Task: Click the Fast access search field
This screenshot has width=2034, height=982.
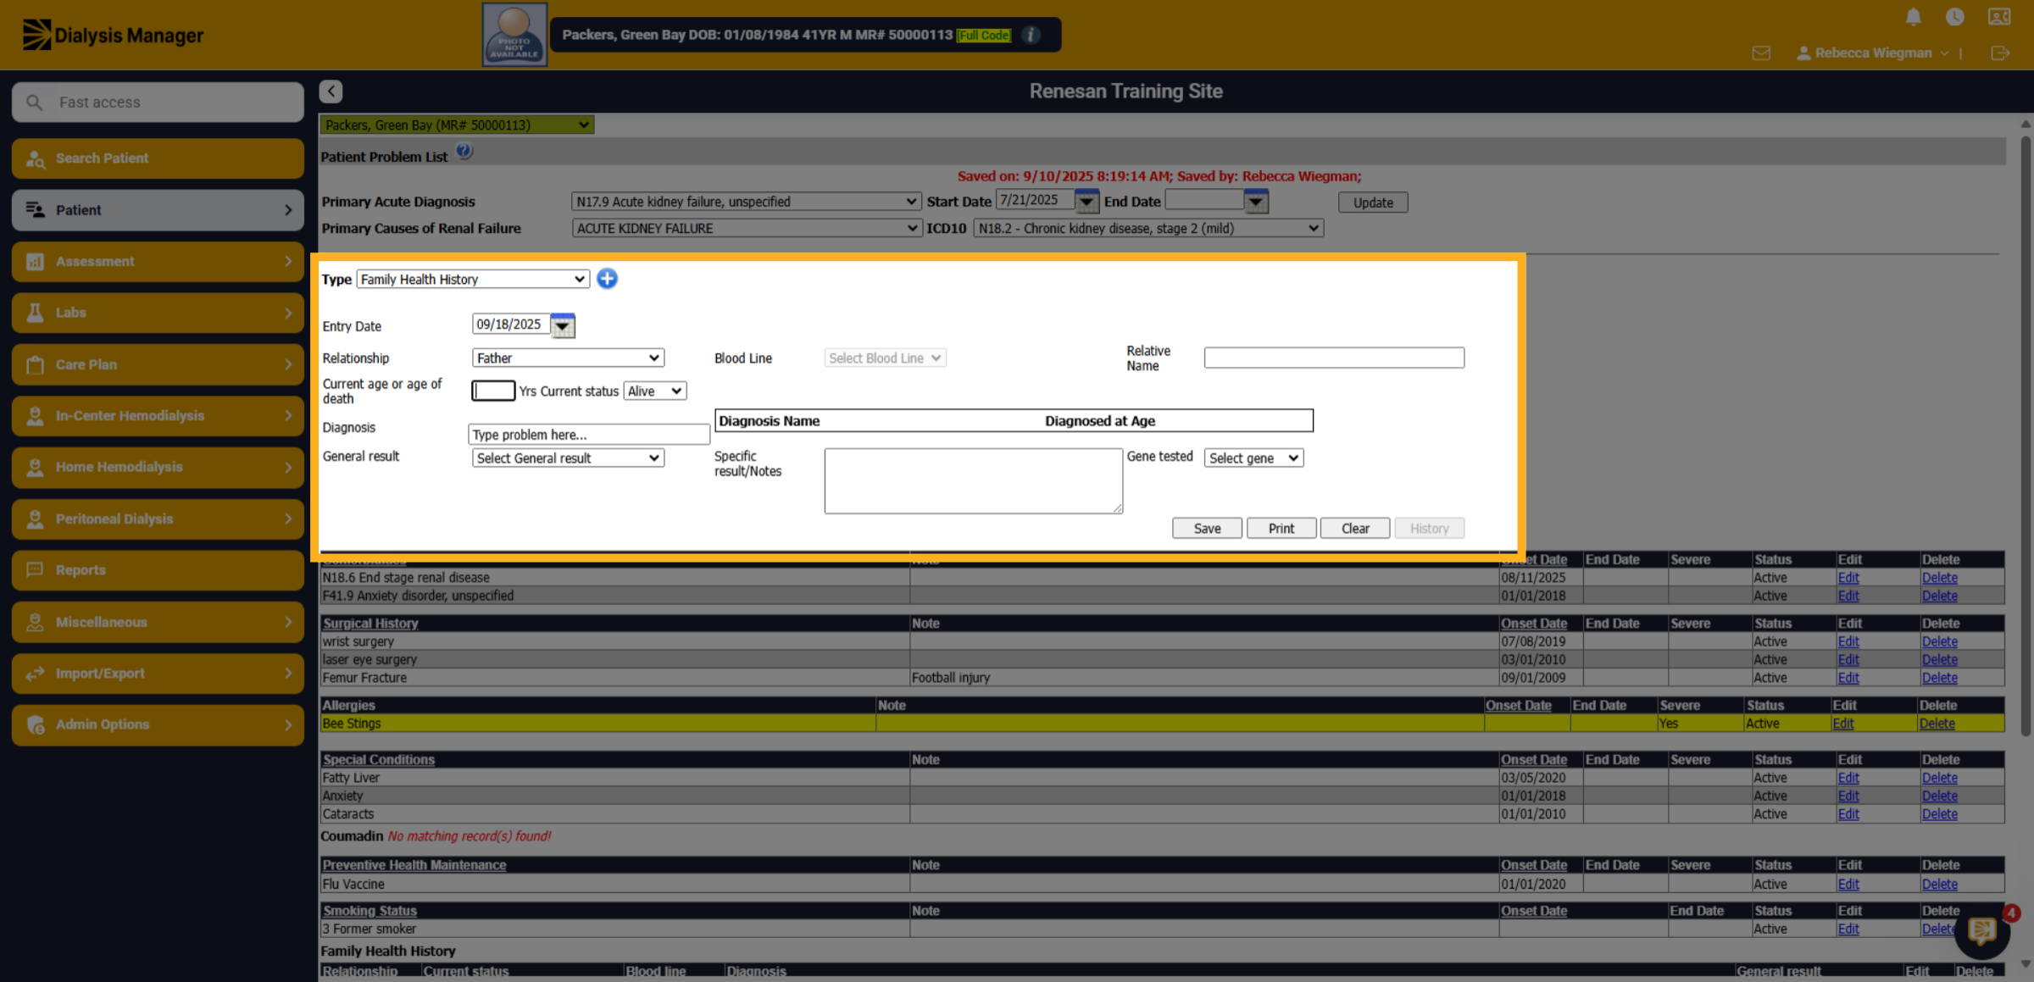Action: [158, 103]
